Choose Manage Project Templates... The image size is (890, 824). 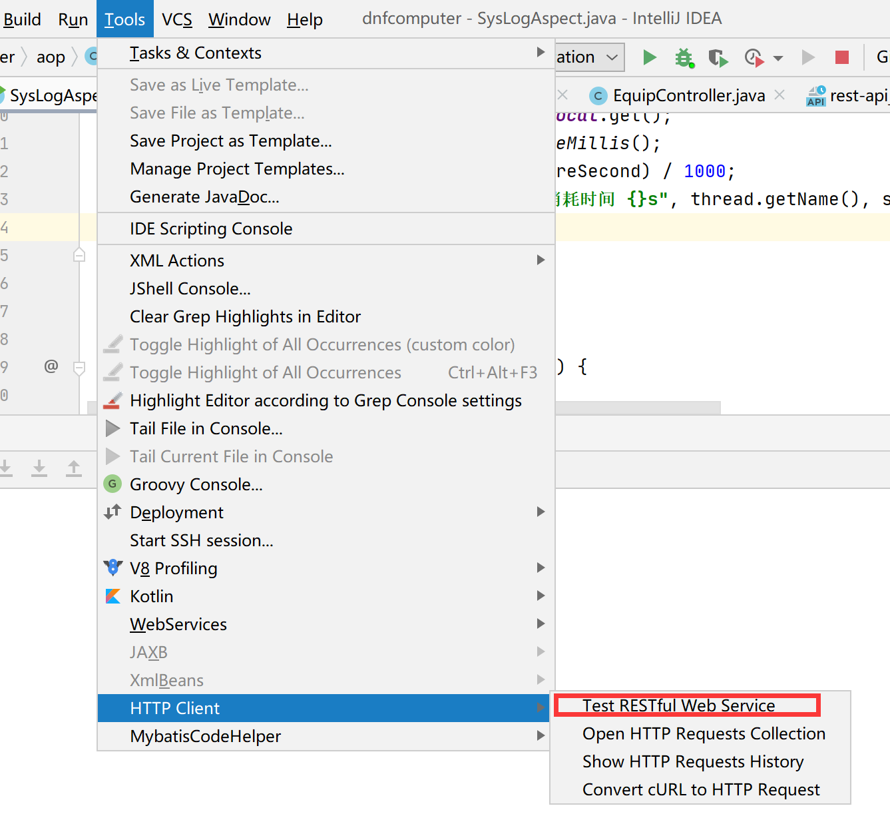pyautogui.click(x=326, y=169)
